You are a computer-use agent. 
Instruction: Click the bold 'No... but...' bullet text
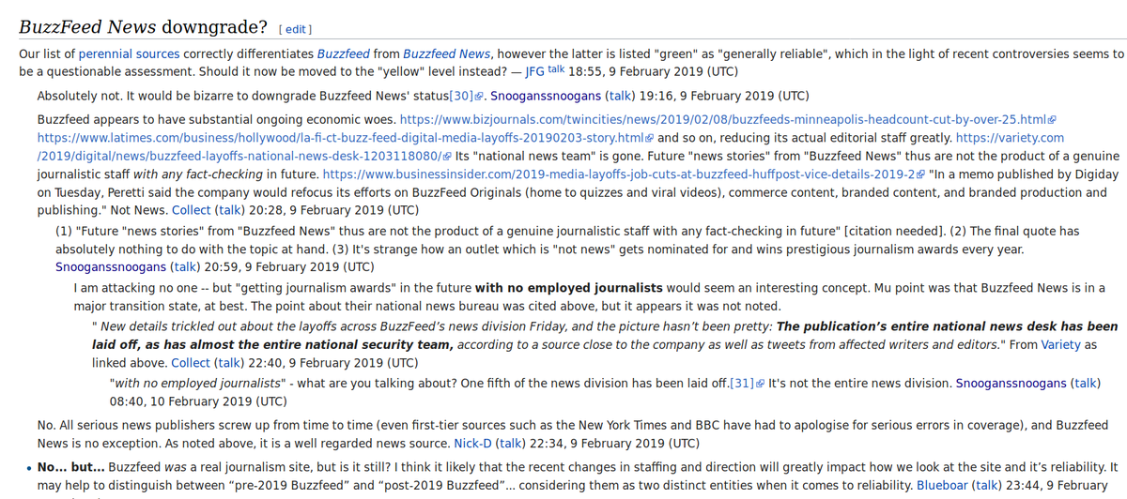pyautogui.click(x=71, y=466)
